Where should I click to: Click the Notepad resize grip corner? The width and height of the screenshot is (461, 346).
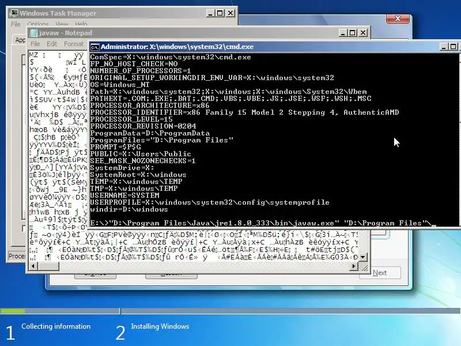[364, 267]
